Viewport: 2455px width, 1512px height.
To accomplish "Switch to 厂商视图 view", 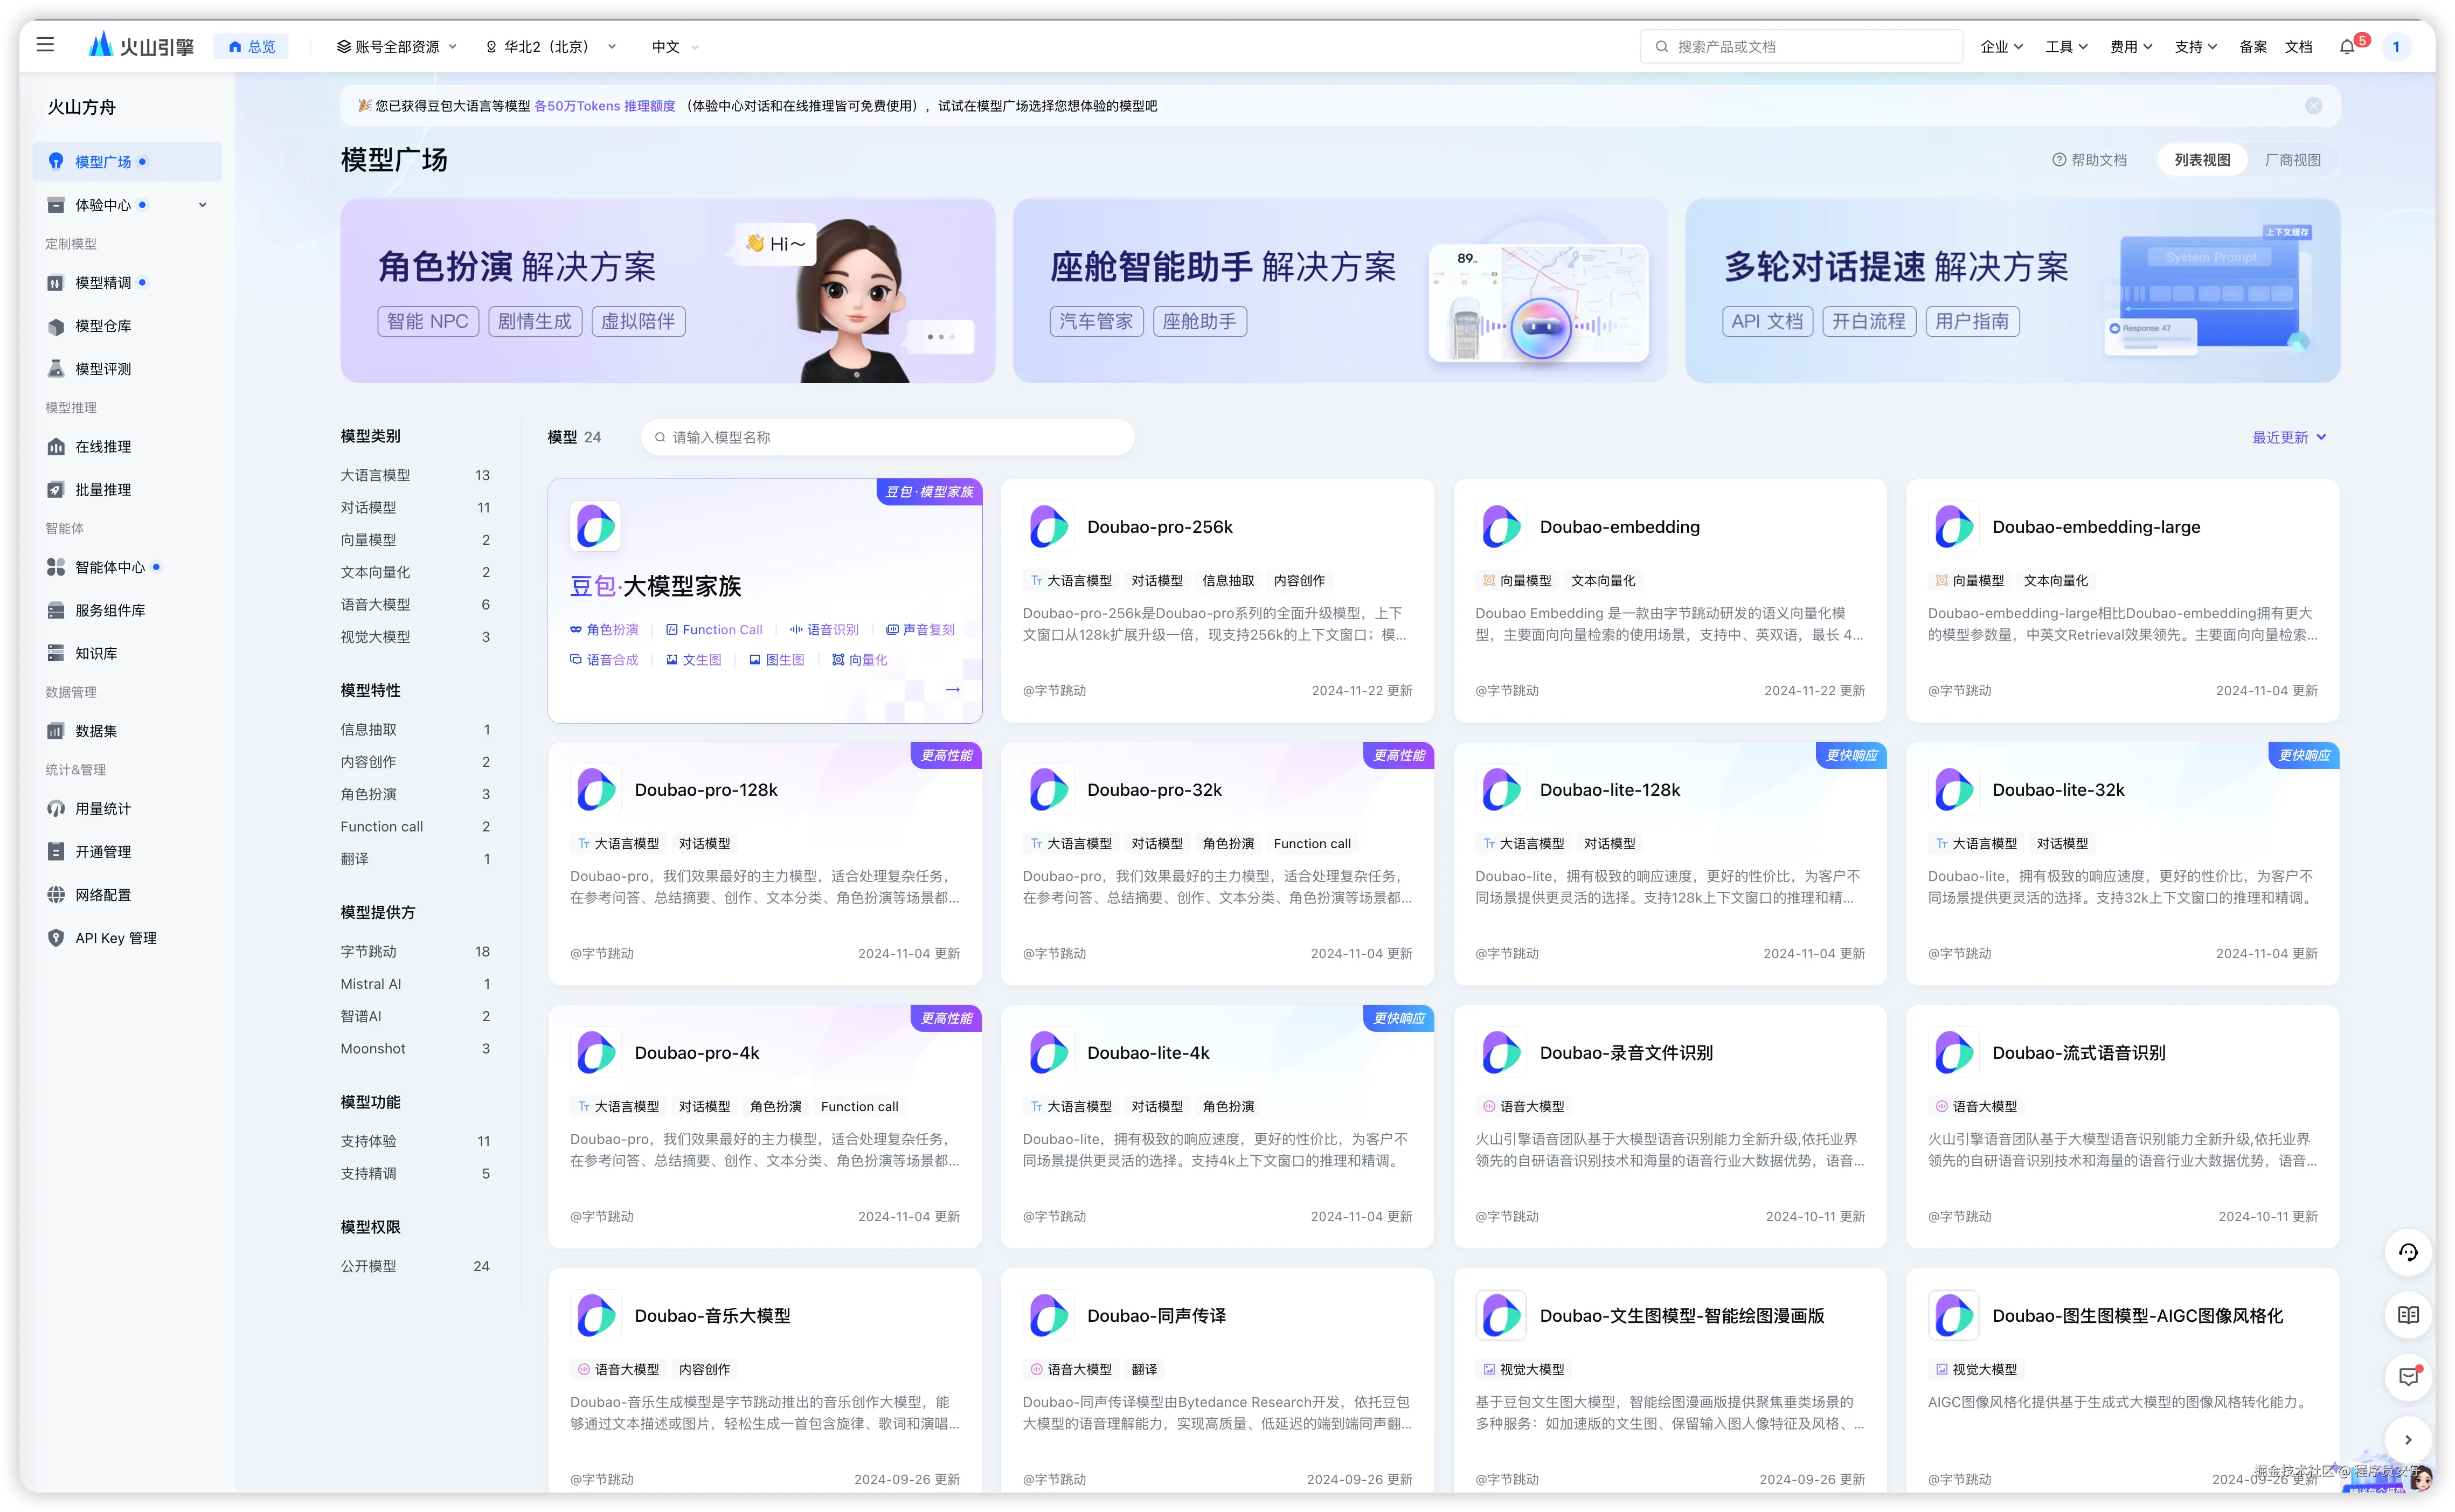I will click(2292, 160).
